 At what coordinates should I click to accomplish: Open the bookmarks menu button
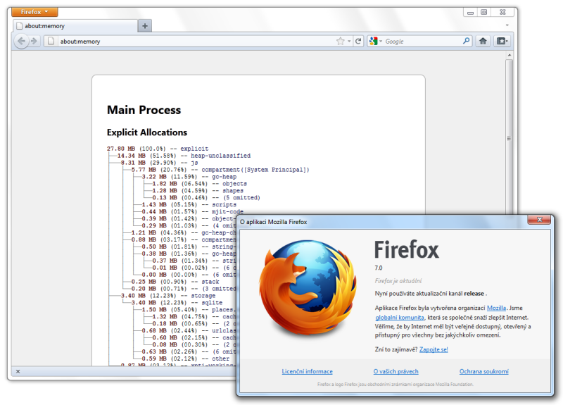502,41
